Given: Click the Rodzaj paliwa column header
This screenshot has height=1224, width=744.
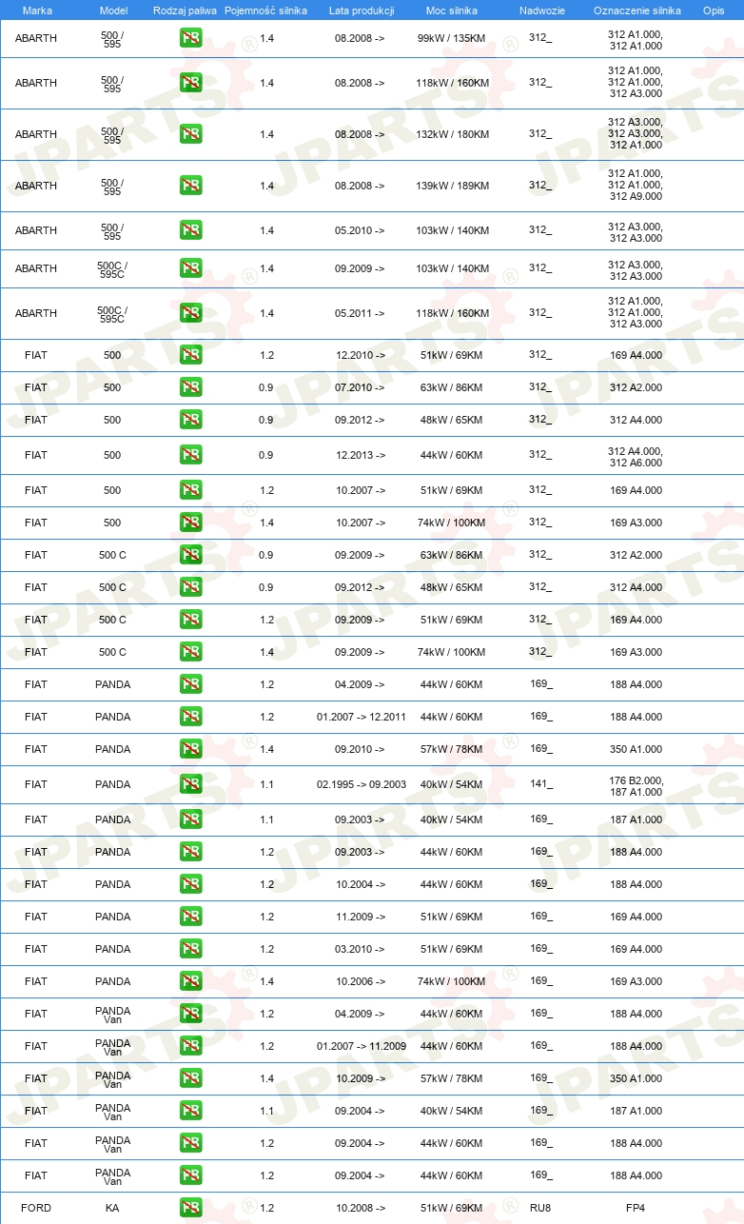Looking at the screenshot, I should 185,10.
